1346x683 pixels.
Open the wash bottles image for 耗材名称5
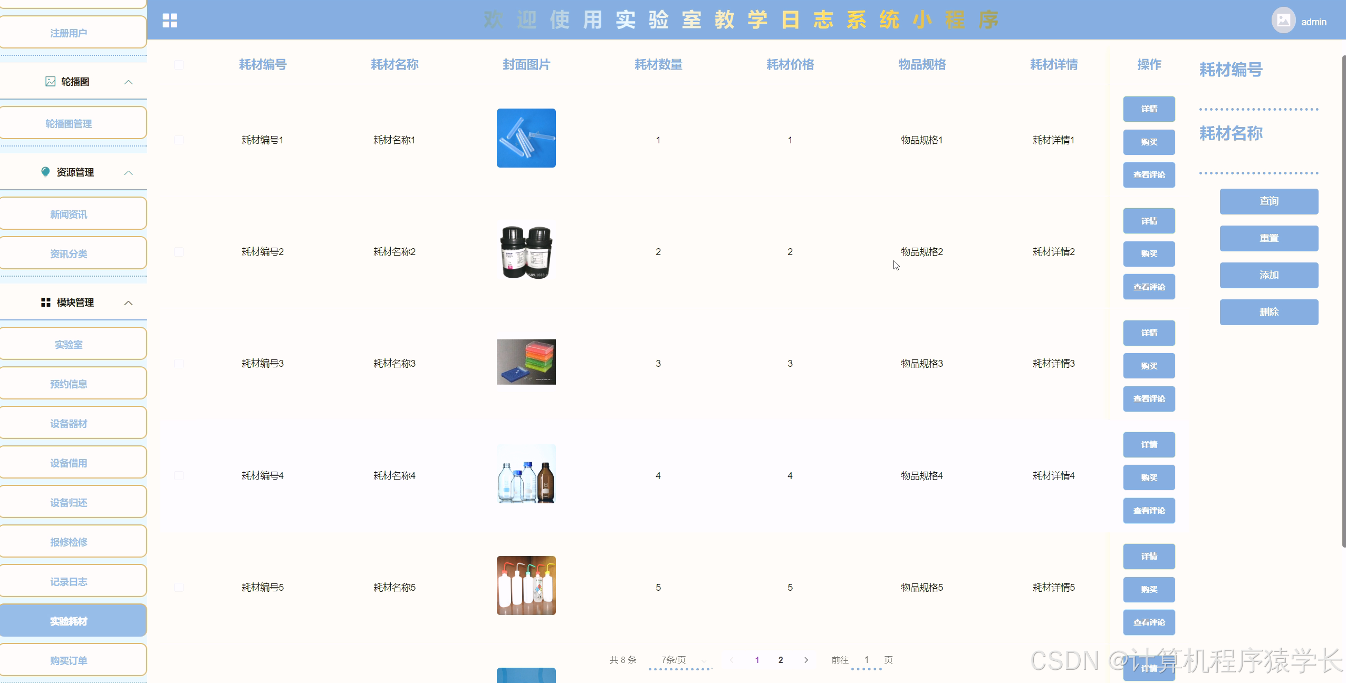coord(526,586)
